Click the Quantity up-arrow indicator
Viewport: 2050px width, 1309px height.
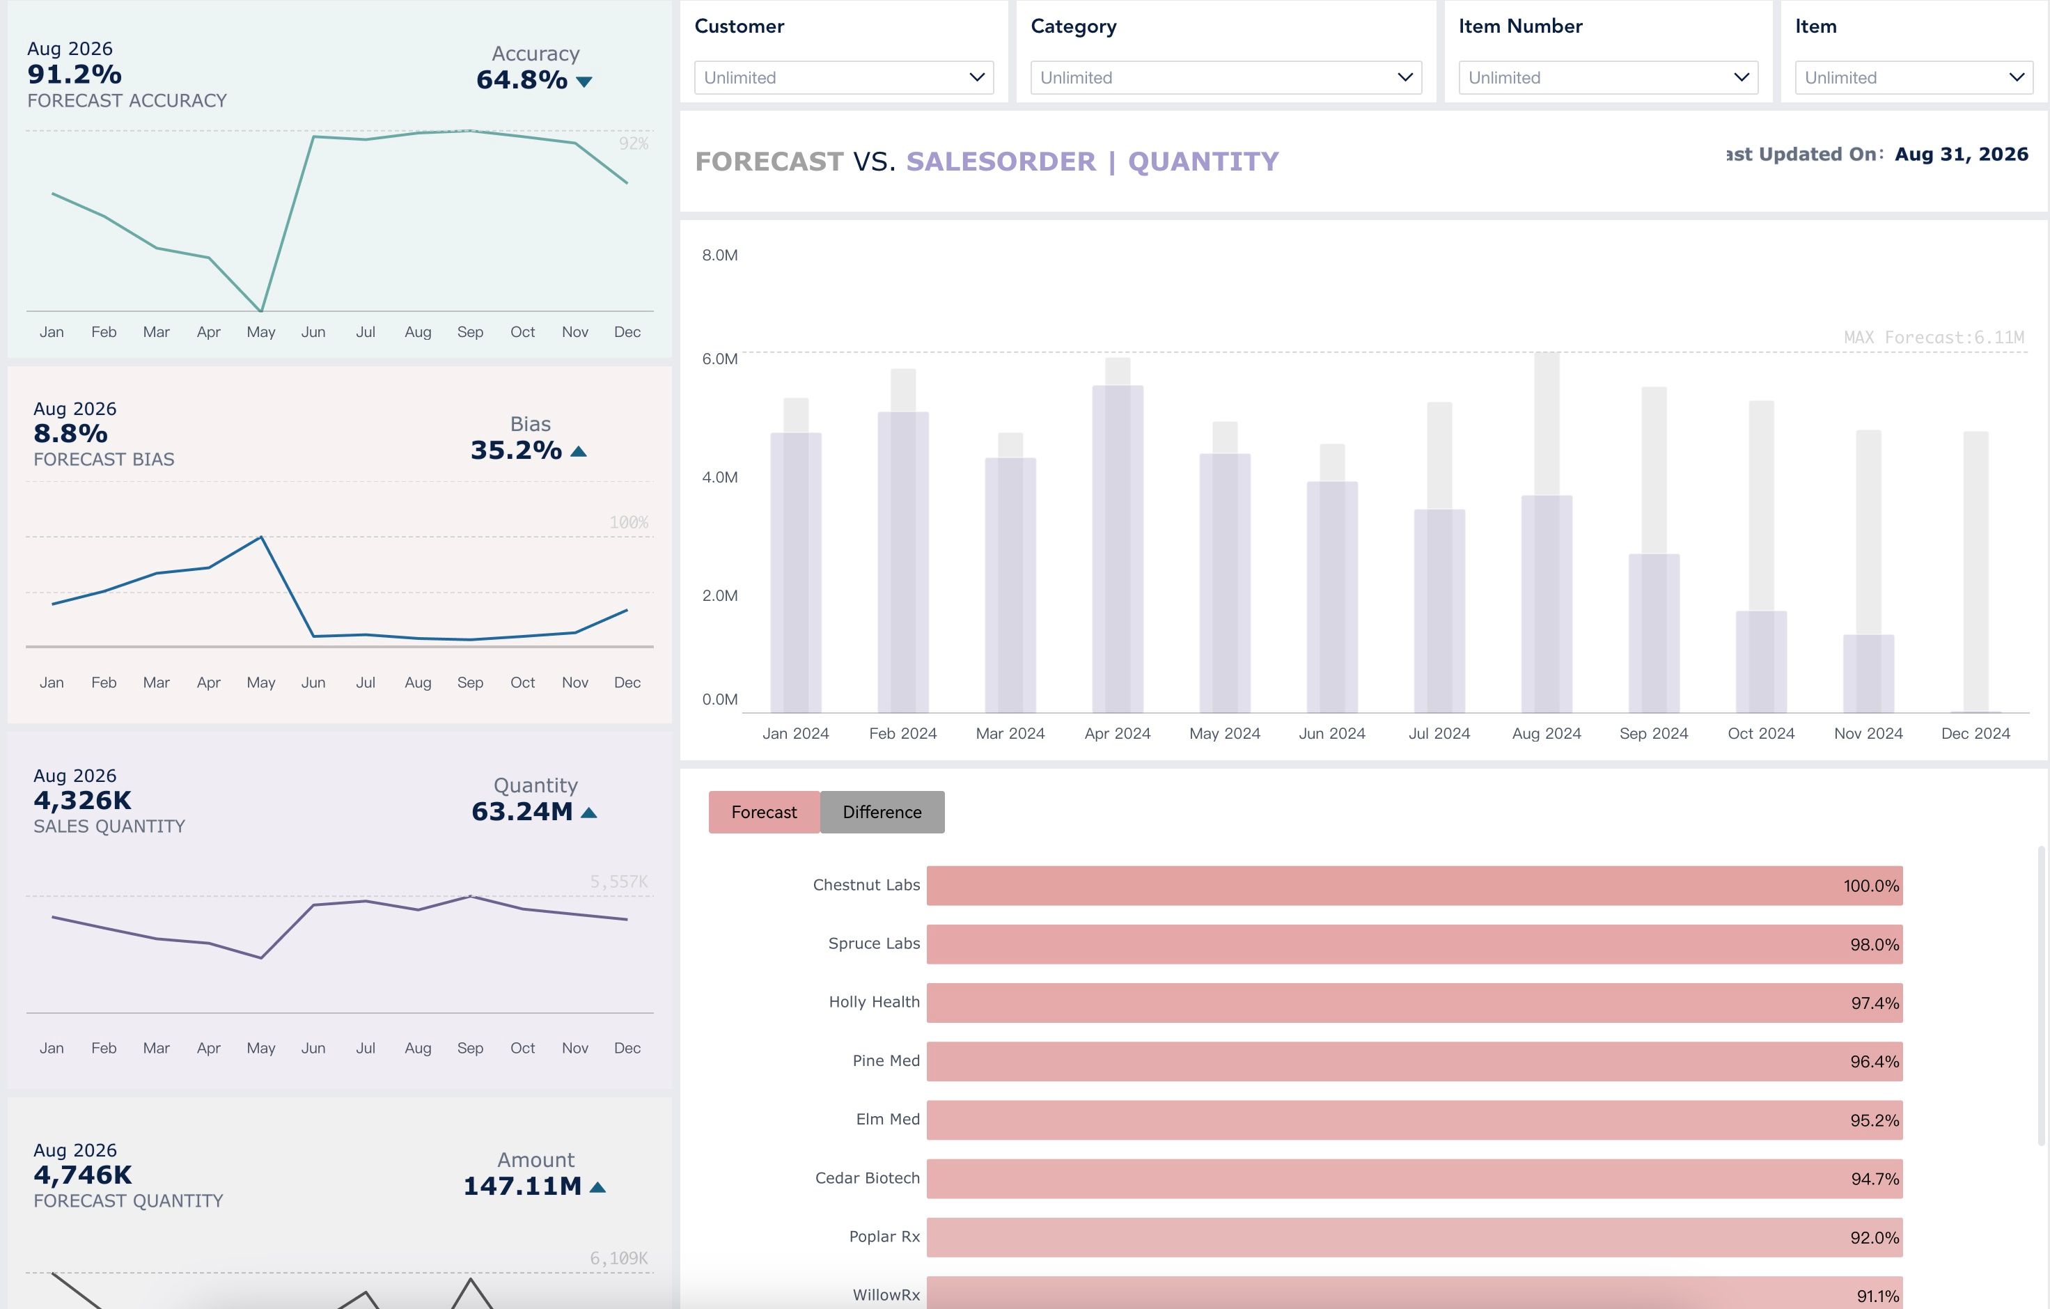click(588, 813)
